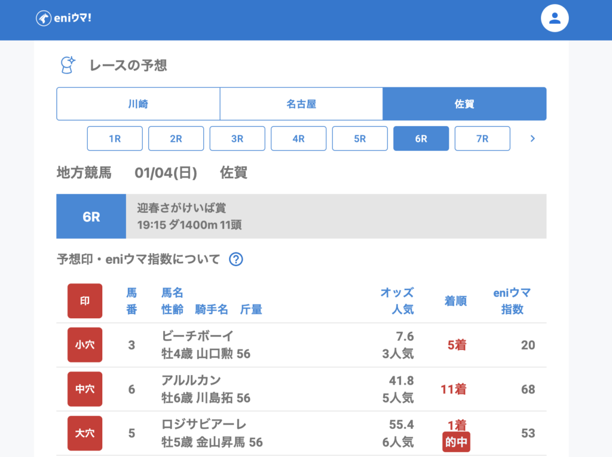Click the 印 column header badge

pyautogui.click(x=85, y=301)
